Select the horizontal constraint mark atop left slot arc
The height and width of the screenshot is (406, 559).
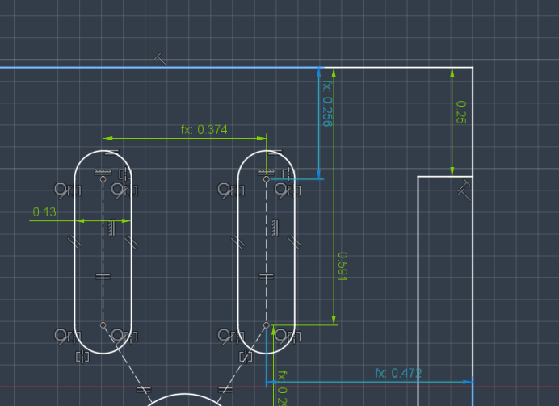tap(112, 153)
